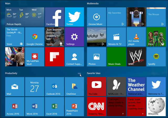
Task: Open the KLM flight news tile
Action: 116,106
